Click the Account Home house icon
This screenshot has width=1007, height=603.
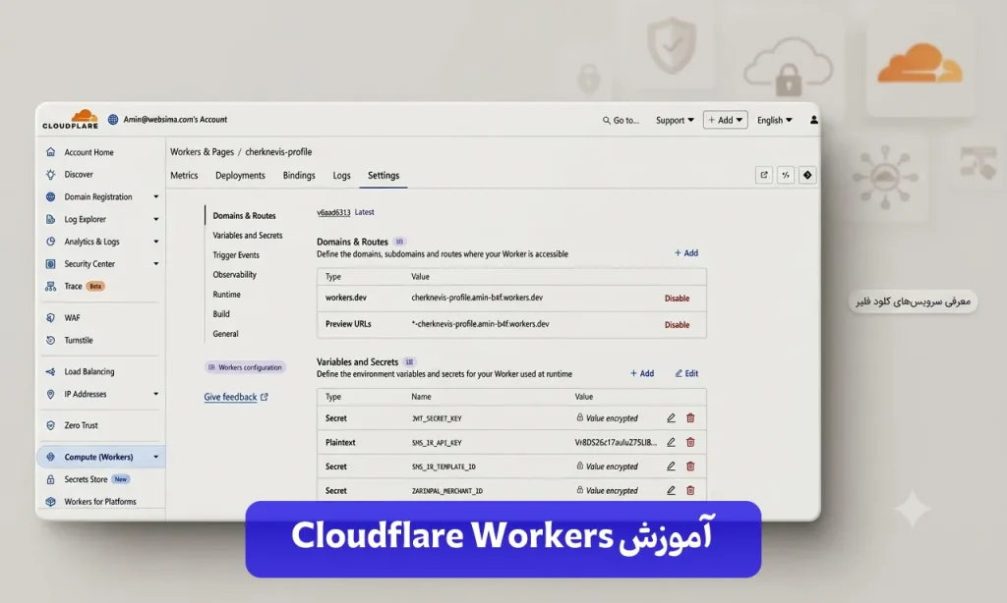point(51,152)
